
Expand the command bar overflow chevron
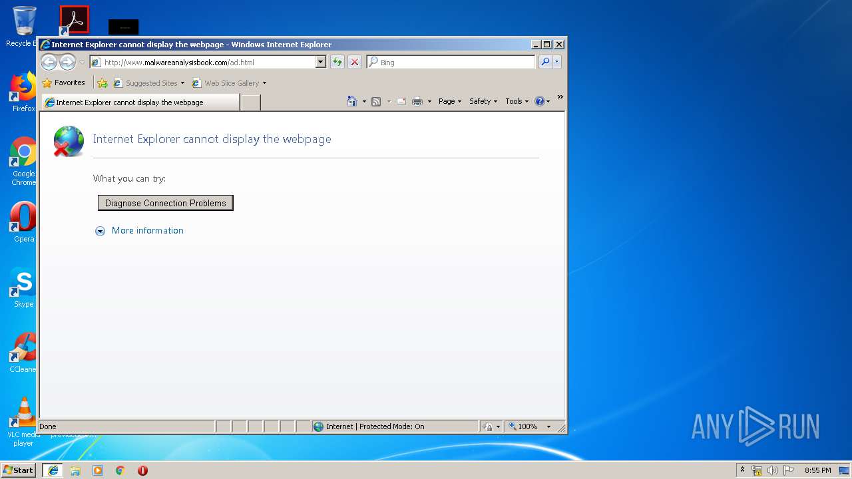click(x=560, y=97)
